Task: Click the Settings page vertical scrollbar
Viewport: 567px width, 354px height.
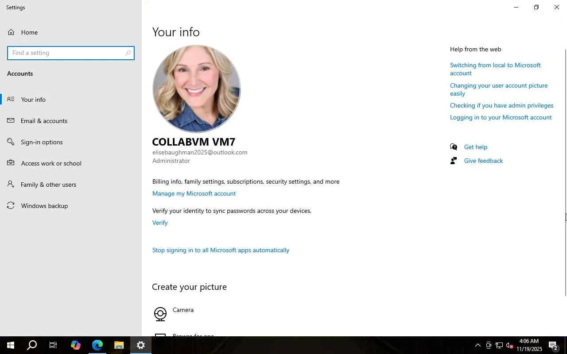Action: 565,173
